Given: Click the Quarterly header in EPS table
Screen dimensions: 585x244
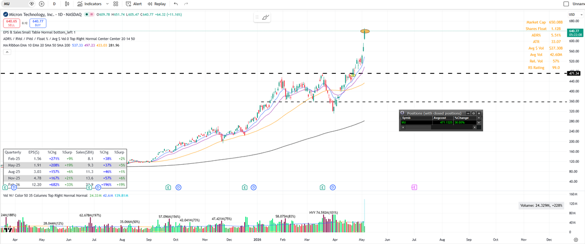Looking at the screenshot, I should pyautogui.click(x=13, y=152).
